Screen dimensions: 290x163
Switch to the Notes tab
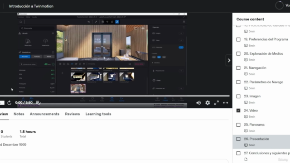[19, 114]
